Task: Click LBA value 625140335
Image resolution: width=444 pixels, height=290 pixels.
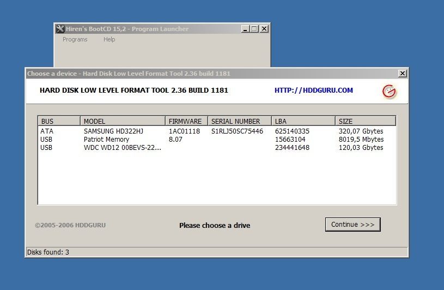Action: pos(292,131)
